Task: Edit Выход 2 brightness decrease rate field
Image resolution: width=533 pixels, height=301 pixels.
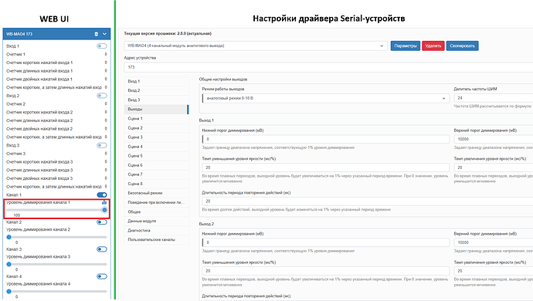Action: click(x=326, y=271)
